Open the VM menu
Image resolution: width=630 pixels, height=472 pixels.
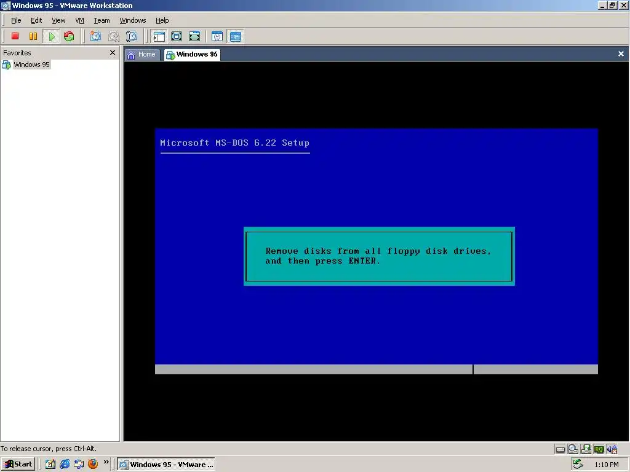pyautogui.click(x=79, y=20)
